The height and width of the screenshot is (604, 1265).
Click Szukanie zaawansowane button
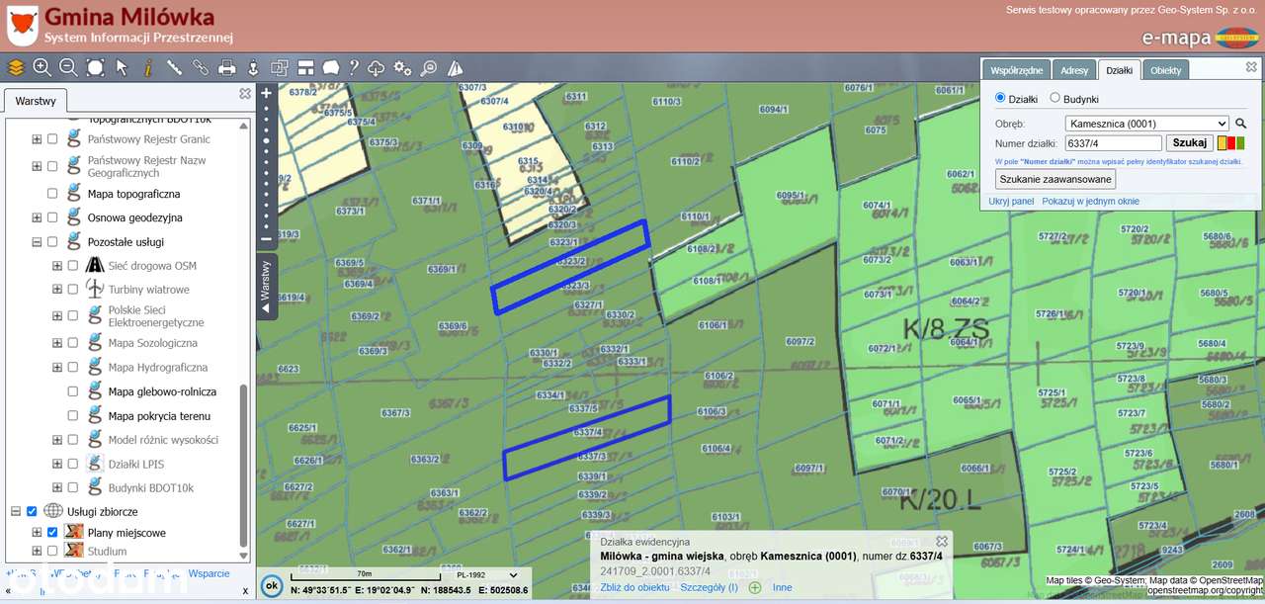point(1055,179)
